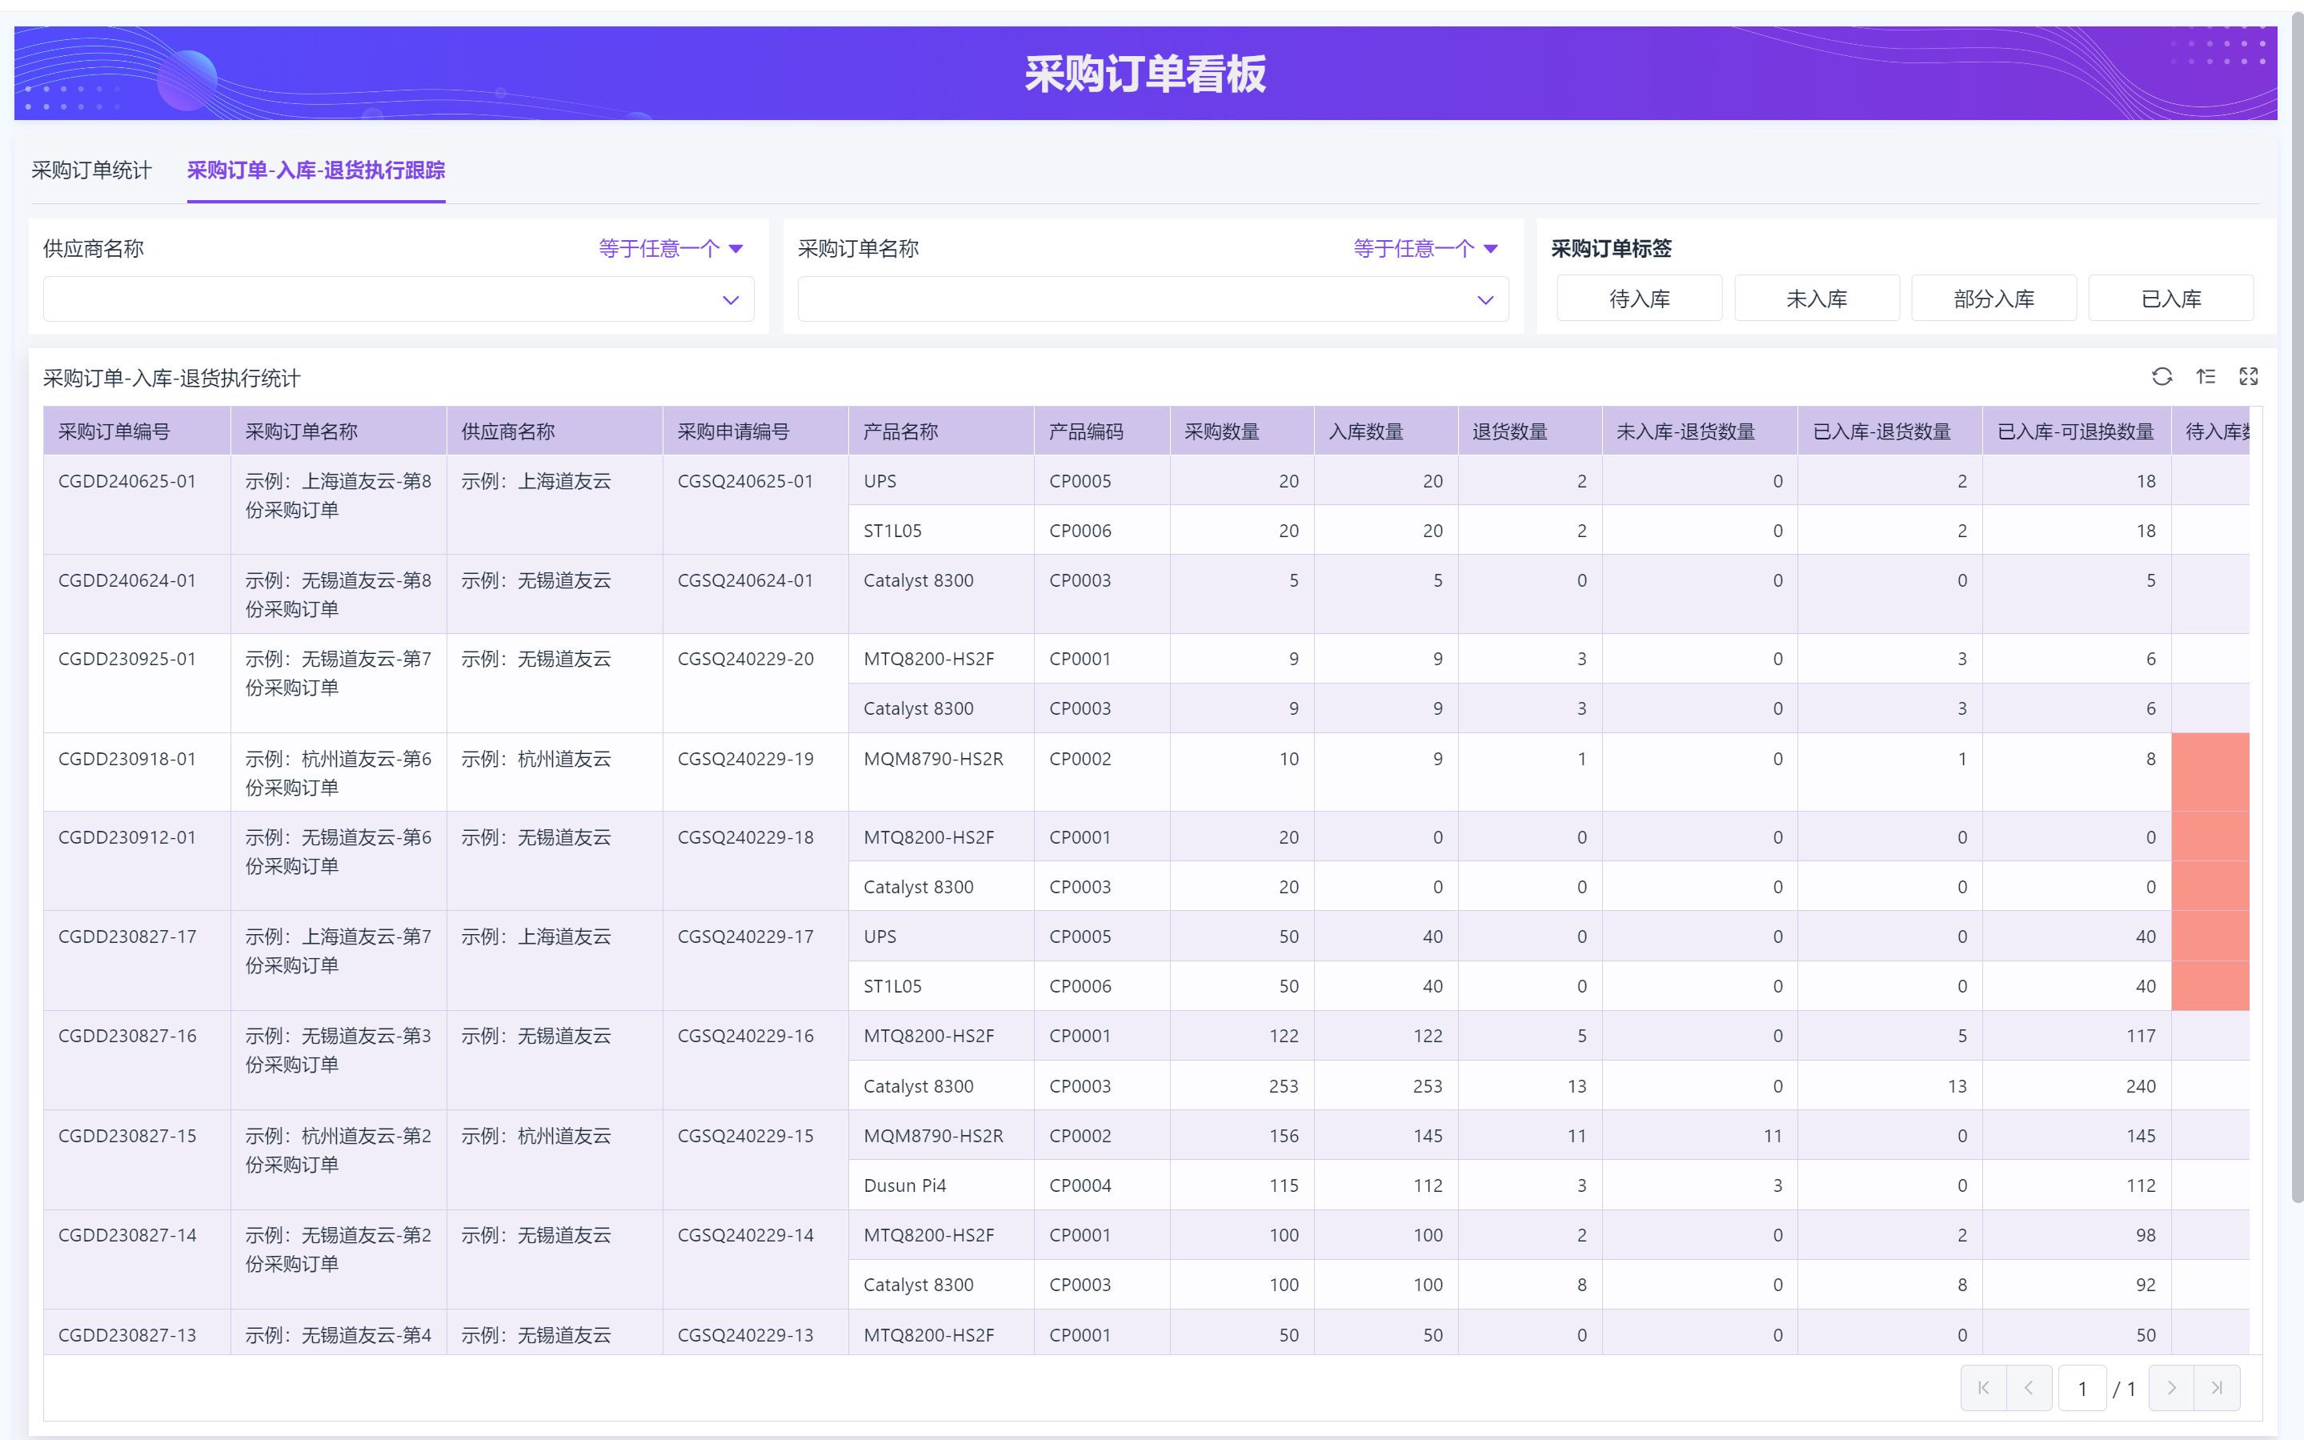The height and width of the screenshot is (1440, 2304).
Task: Expand the 采购订单名称 selection box
Action: pyautogui.click(x=1485, y=300)
